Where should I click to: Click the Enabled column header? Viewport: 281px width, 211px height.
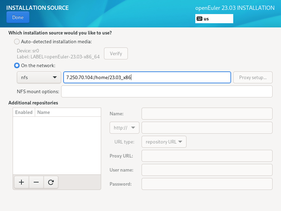click(x=24, y=113)
